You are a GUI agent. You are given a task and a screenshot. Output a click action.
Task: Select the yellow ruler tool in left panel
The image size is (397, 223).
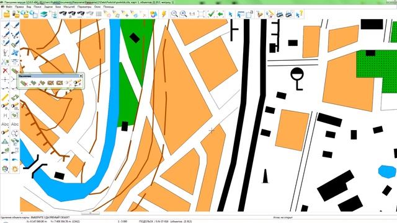click(5, 97)
